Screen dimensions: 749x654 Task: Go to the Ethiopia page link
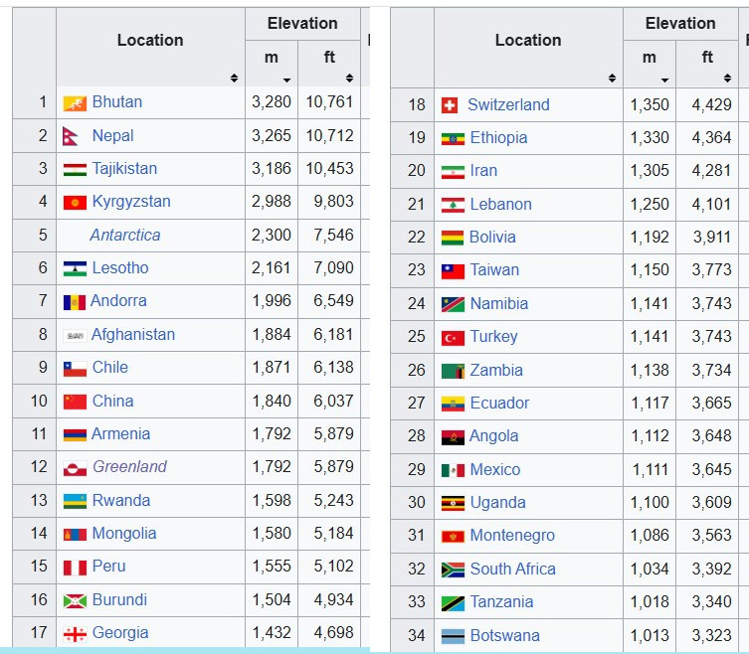tap(498, 138)
